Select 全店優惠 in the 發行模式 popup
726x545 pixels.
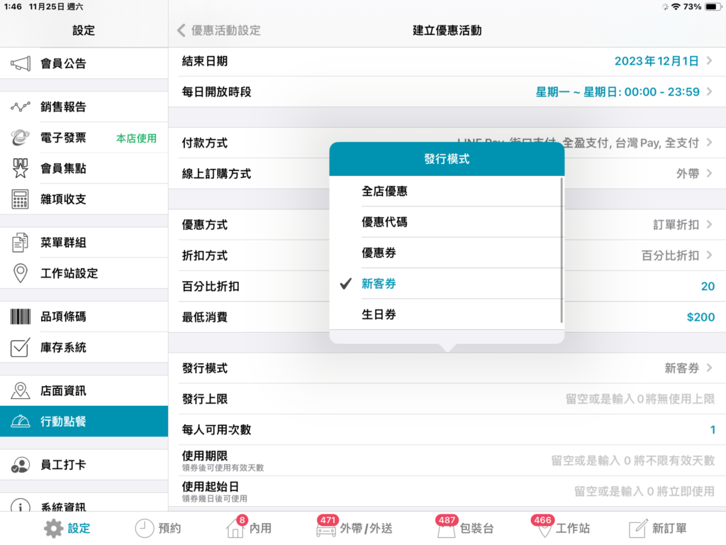click(447, 191)
